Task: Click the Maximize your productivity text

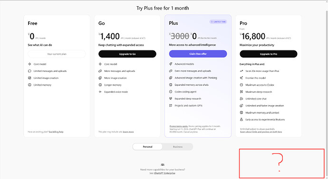Action: click(x=257, y=45)
